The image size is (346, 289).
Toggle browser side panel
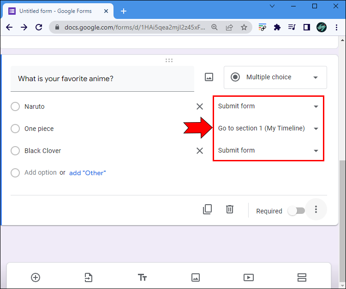(306, 27)
